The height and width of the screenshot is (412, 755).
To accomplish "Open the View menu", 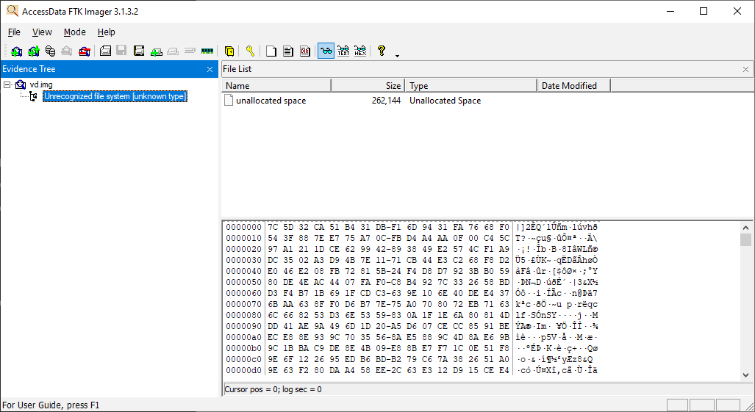I will click(x=42, y=32).
